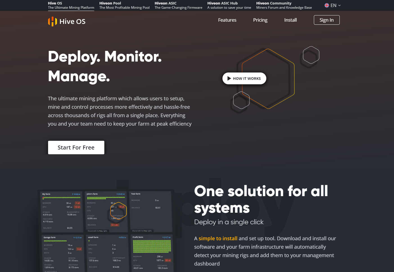Viewport: 394px width, 272px height.
Task: Click the small farm card in dashboard image
Action: tap(107, 253)
